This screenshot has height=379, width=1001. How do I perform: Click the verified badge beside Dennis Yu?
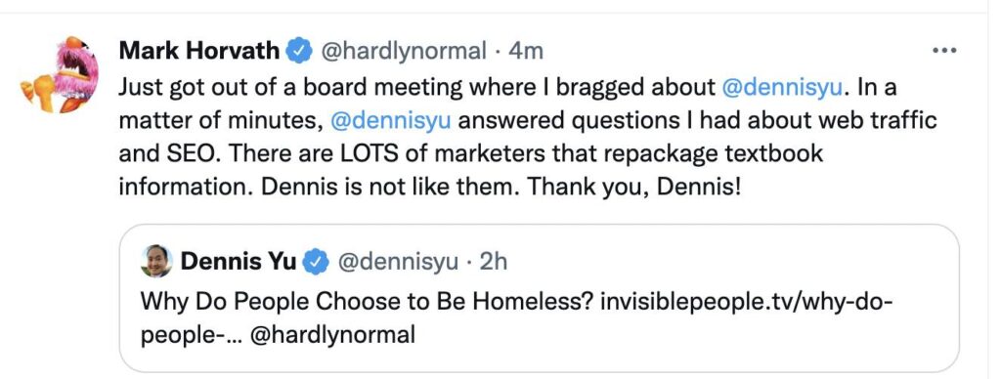[316, 261]
